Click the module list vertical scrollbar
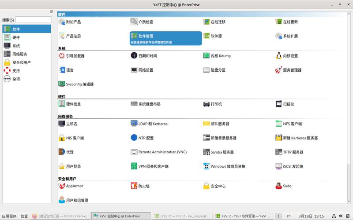 point(349,108)
